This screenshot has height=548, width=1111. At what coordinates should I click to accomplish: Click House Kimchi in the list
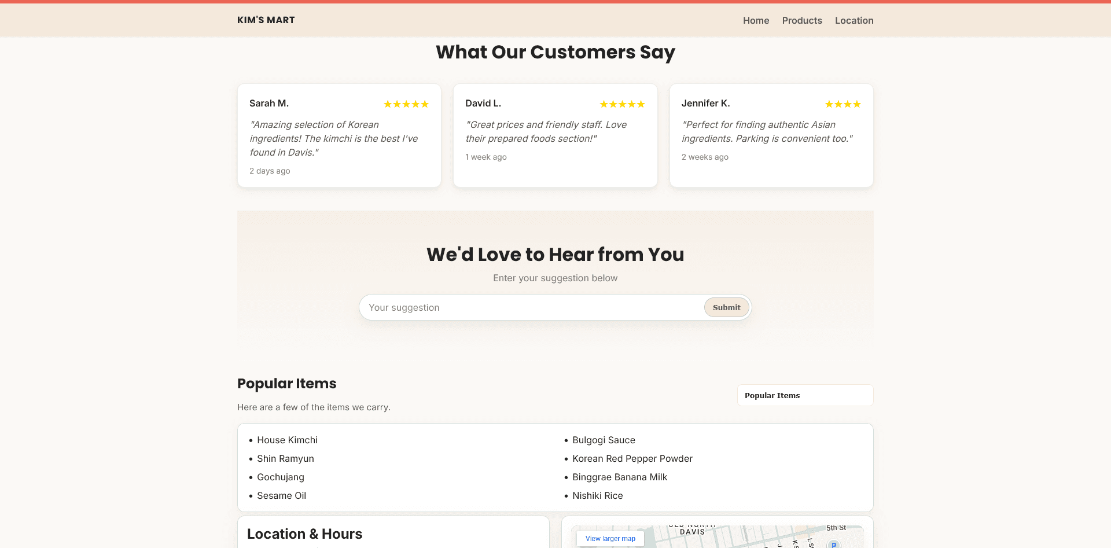click(287, 440)
